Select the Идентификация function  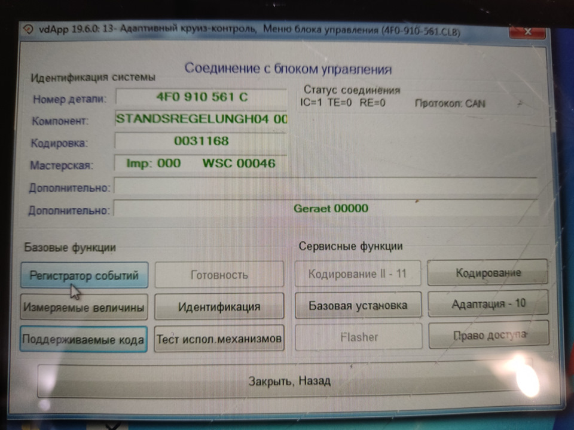219,306
